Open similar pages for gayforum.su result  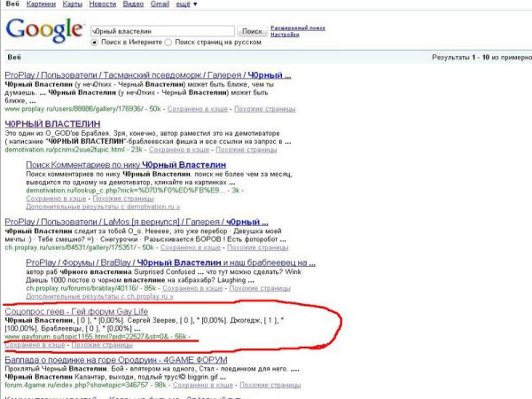pyautogui.click(x=102, y=345)
